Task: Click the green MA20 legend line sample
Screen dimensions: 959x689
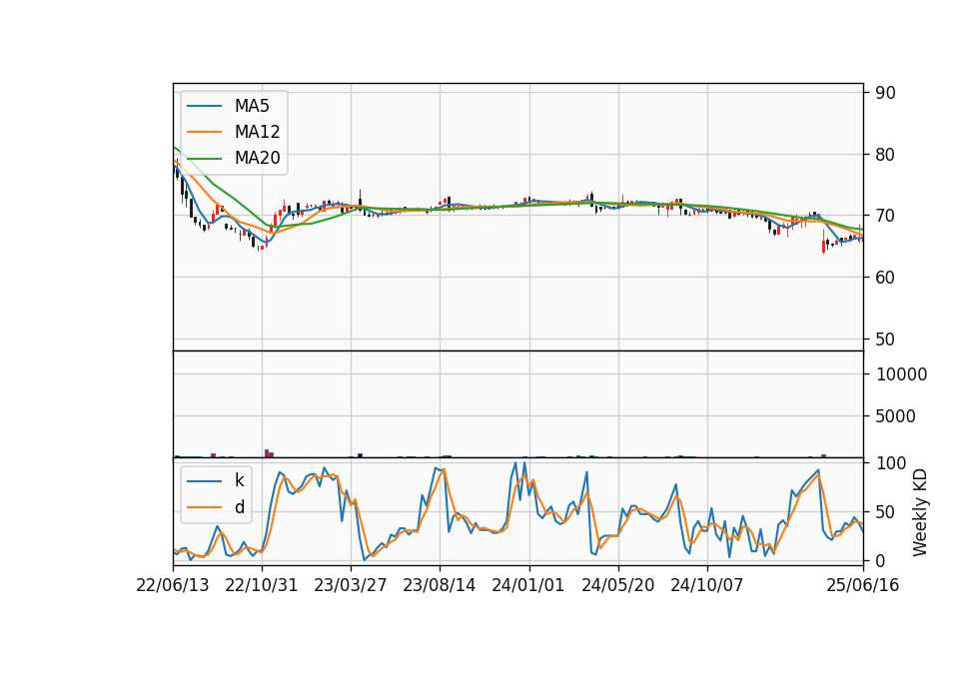Action: (204, 158)
